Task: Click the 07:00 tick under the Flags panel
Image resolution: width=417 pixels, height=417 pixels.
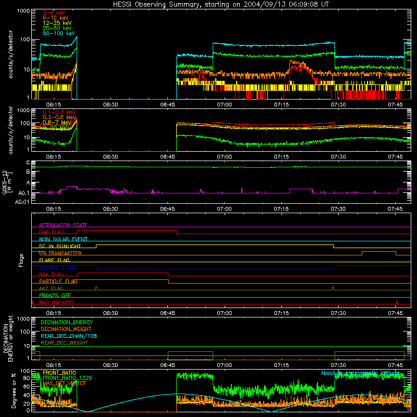Action: pyautogui.click(x=225, y=313)
